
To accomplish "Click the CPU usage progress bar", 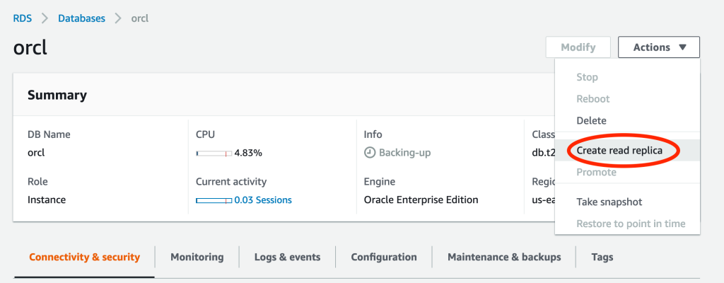I will click(x=214, y=153).
